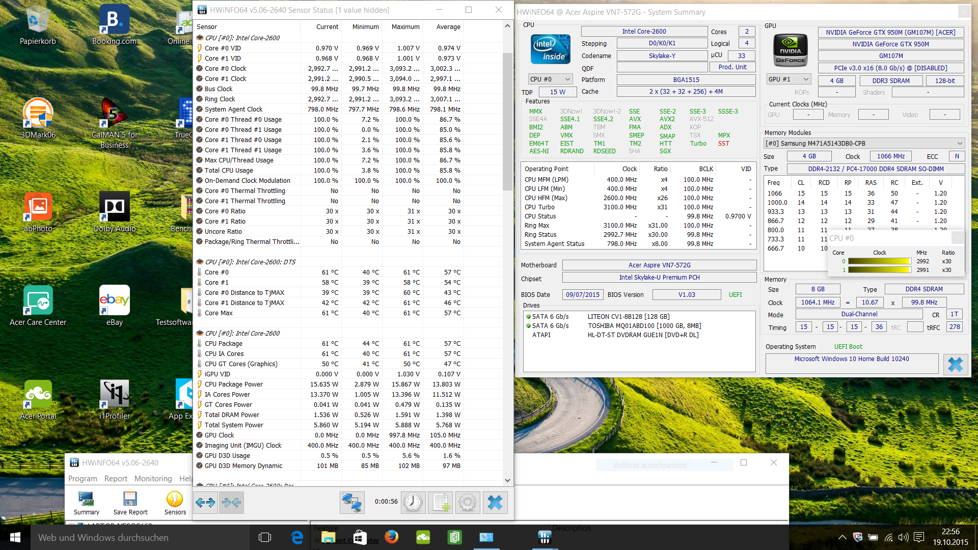Viewport: 978px width, 550px height.
Task: Open the remote network monitoring icon
Action: pos(352,503)
